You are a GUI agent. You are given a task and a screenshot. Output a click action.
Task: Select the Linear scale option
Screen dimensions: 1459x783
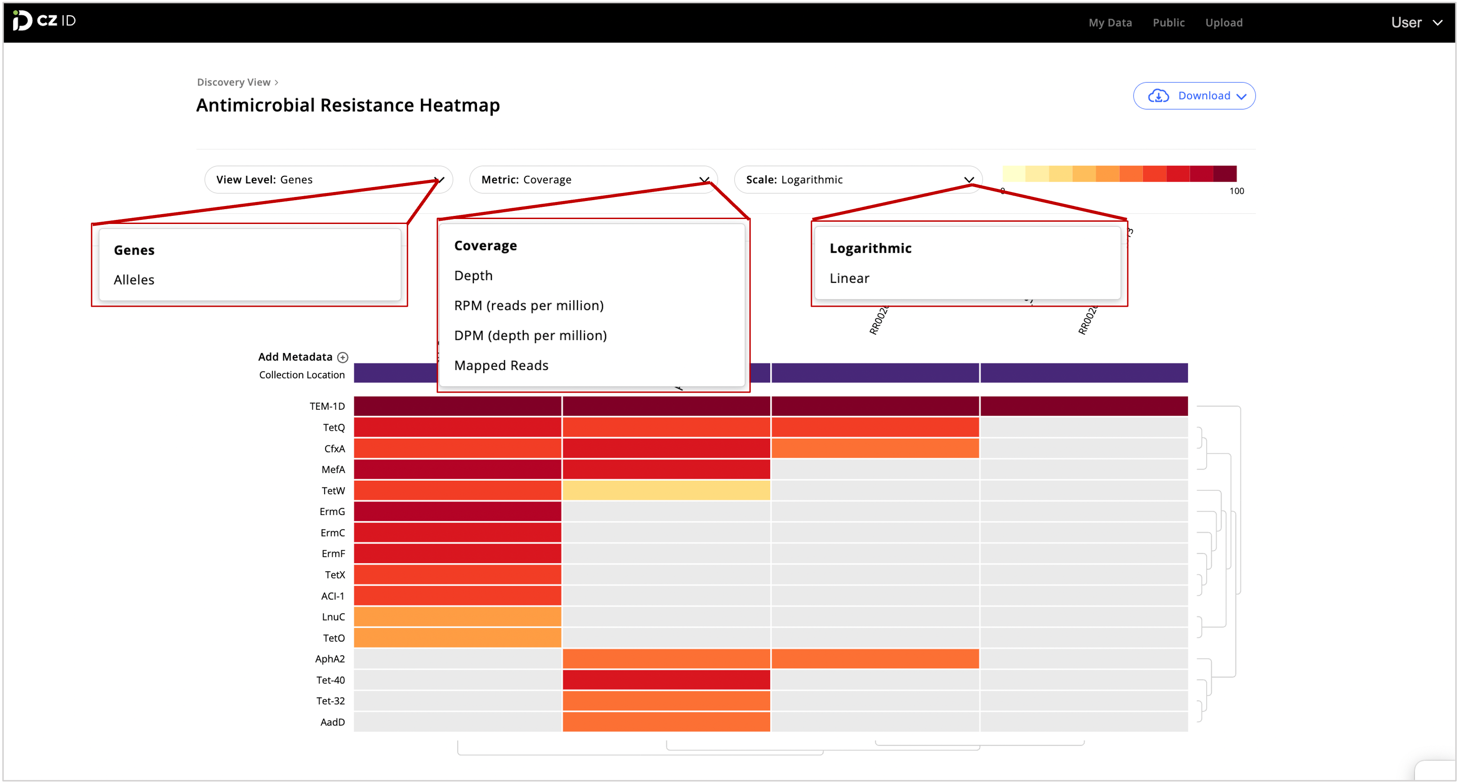(x=850, y=278)
